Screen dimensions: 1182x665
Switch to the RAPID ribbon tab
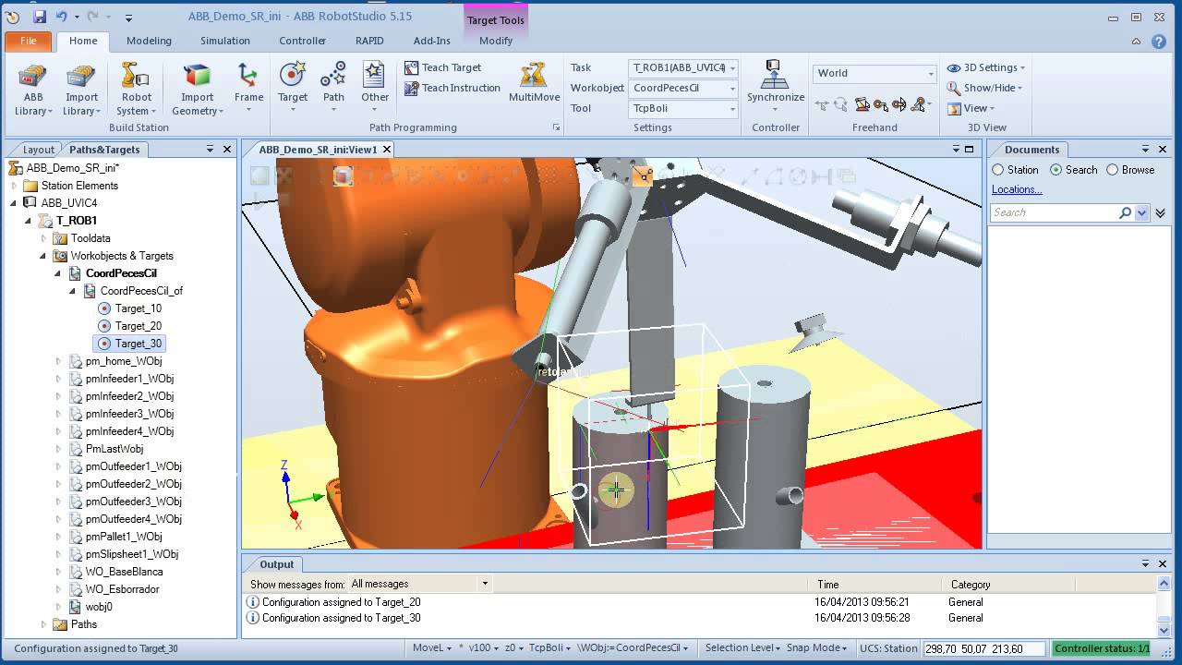click(369, 41)
